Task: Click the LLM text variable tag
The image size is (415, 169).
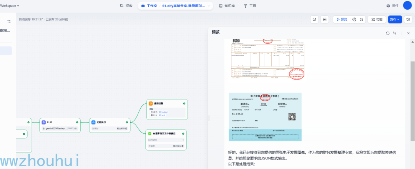Action: [x=158, y=115]
